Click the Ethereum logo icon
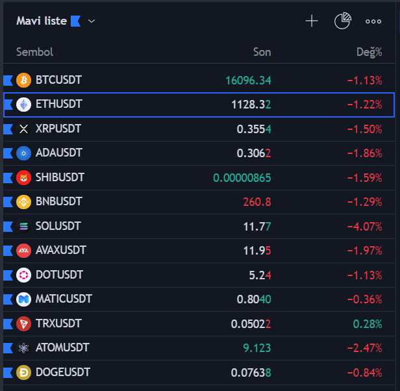Screen dimensions: 400x391 point(23,105)
